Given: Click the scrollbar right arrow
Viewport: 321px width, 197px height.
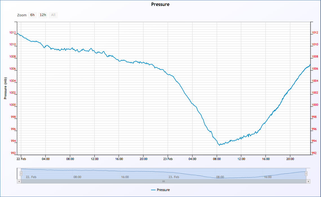Looking at the screenshot, I should tap(308, 181).
